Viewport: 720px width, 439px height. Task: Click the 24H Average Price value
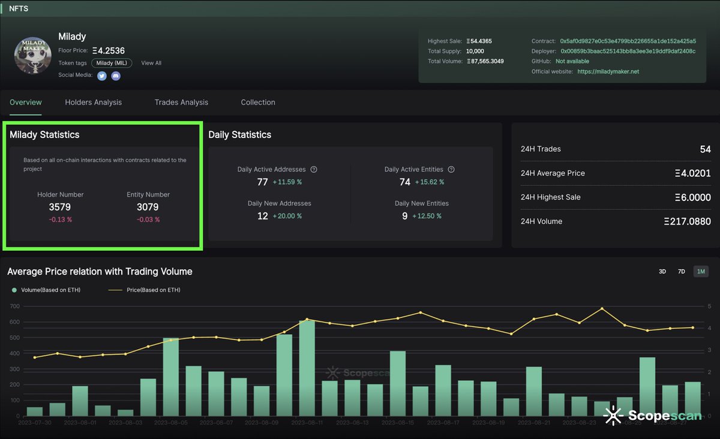pyautogui.click(x=692, y=173)
